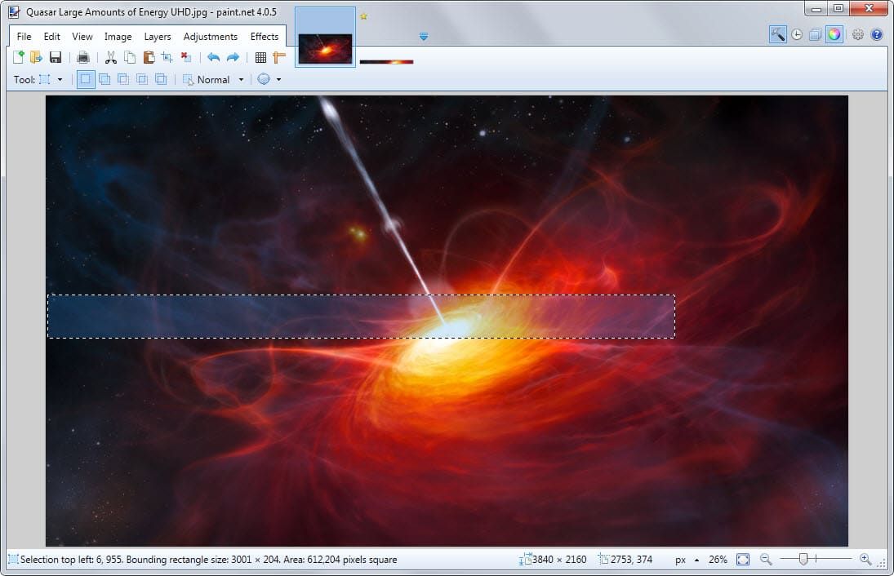Crop to selection using the crop icon
This screenshot has width=894, height=576.
coord(167,57)
